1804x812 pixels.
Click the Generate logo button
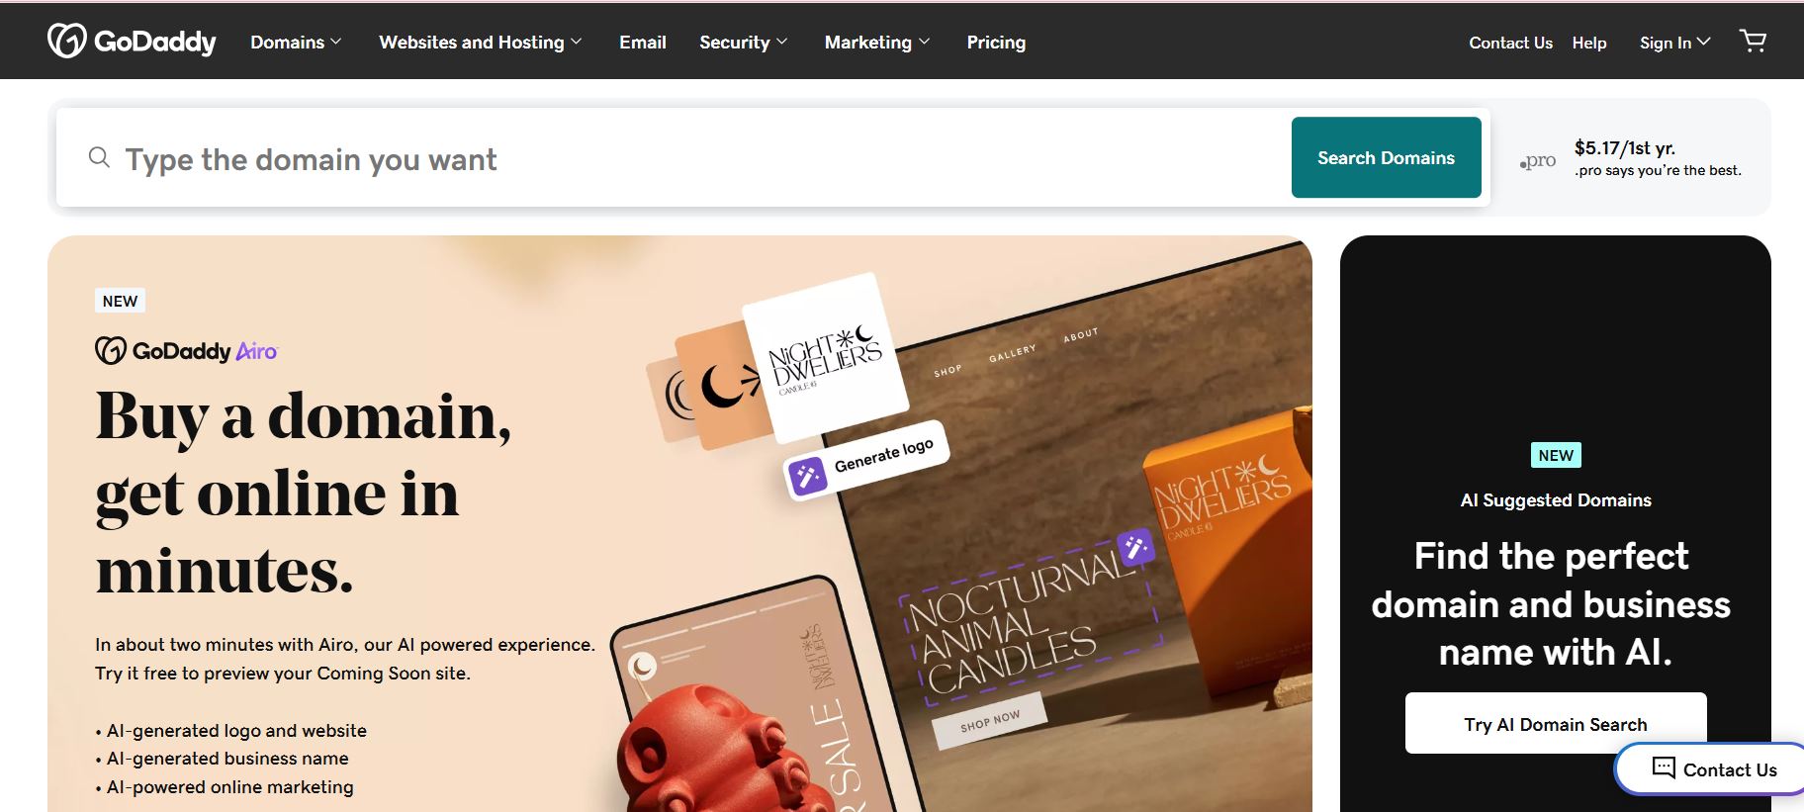(866, 462)
